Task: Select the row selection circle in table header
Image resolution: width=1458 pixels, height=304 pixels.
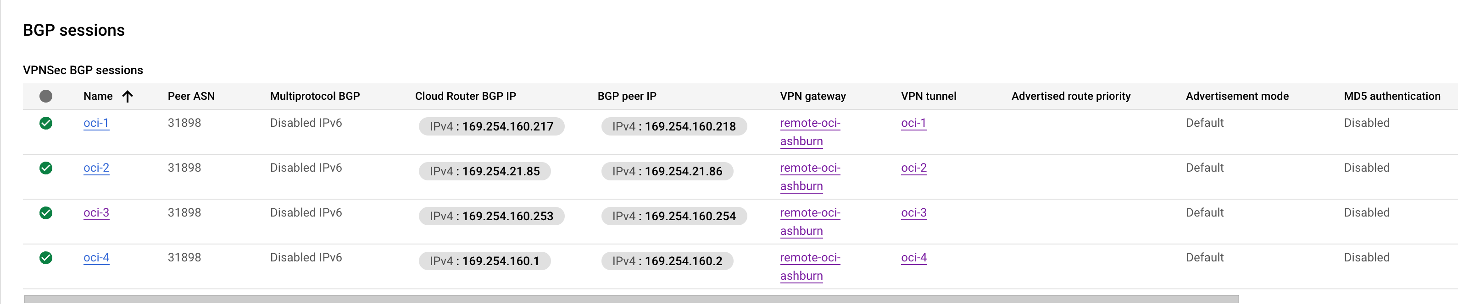Action: point(46,96)
